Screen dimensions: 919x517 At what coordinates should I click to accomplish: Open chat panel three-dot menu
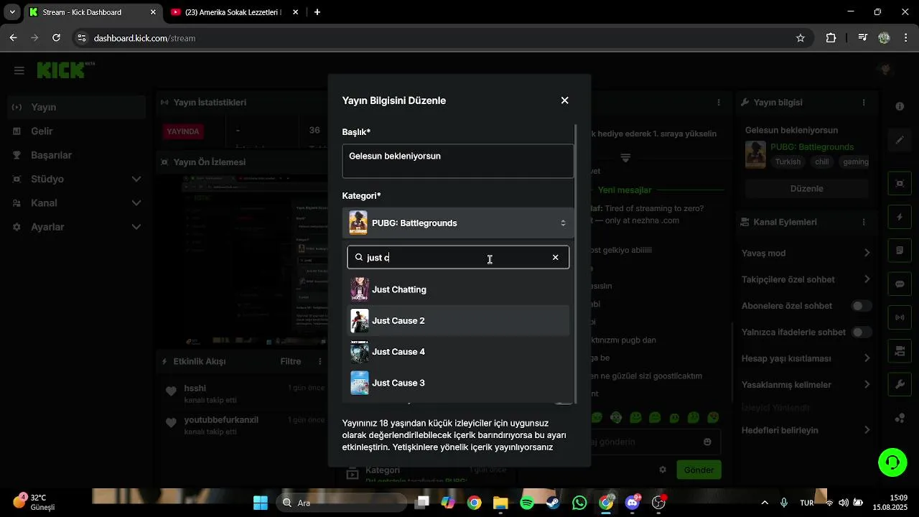coord(719,103)
